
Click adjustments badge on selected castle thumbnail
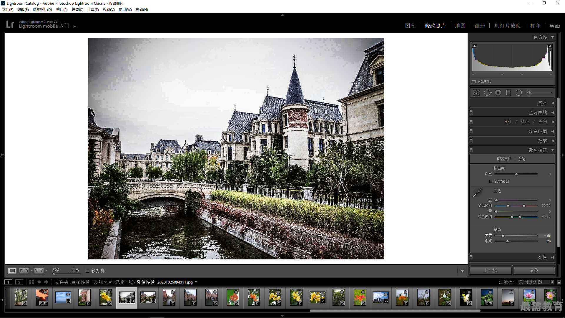click(x=133, y=301)
